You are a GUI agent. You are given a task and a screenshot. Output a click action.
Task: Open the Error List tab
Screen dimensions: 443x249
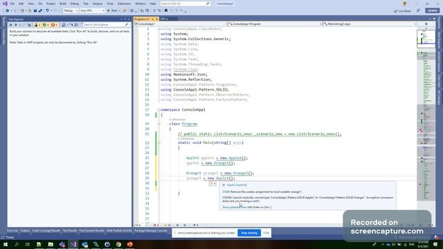click(x=12, y=230)
